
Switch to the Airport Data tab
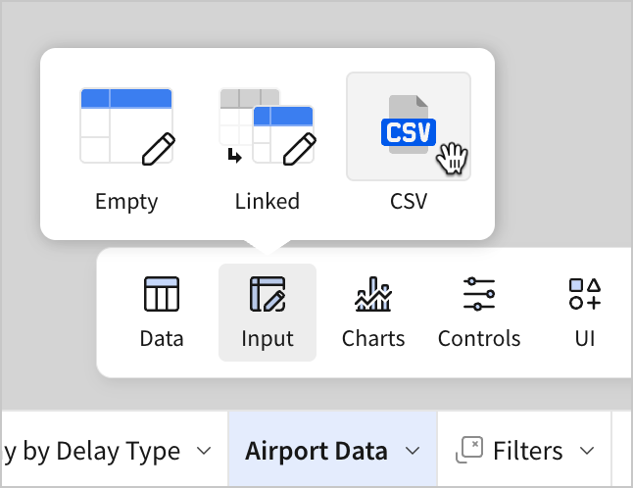pyautogui.click(x=316, y=451)
